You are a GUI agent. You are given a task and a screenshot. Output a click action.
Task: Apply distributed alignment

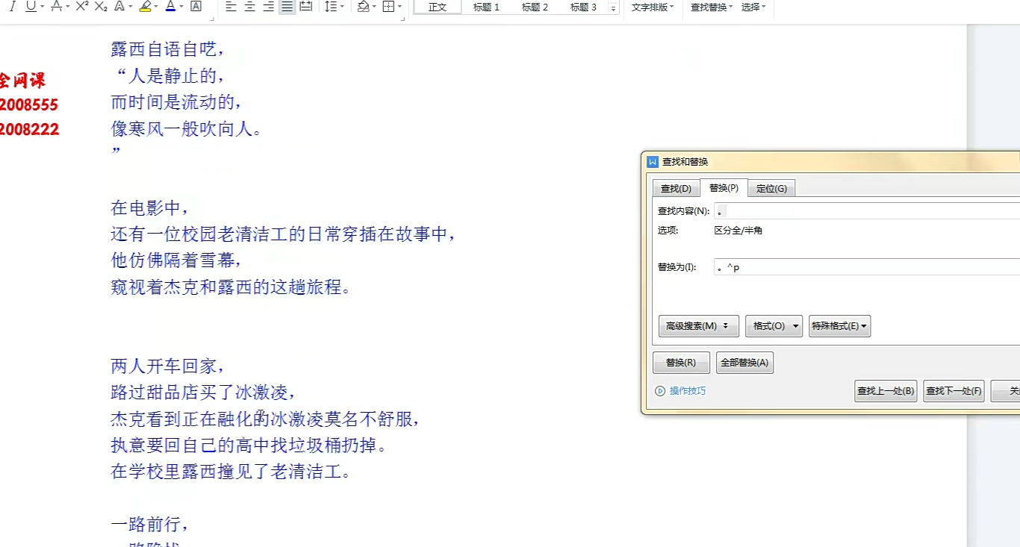(x=305, y=7)
